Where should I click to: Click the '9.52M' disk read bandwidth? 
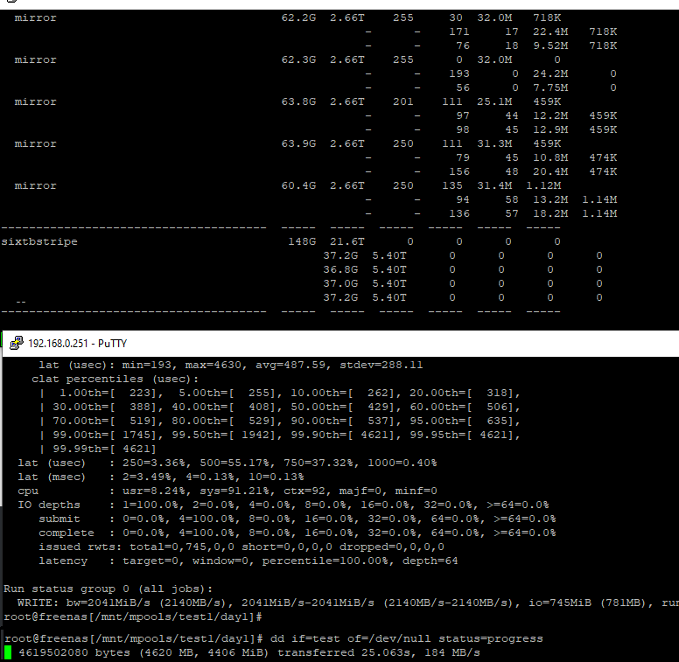click(x=550, y=45)
